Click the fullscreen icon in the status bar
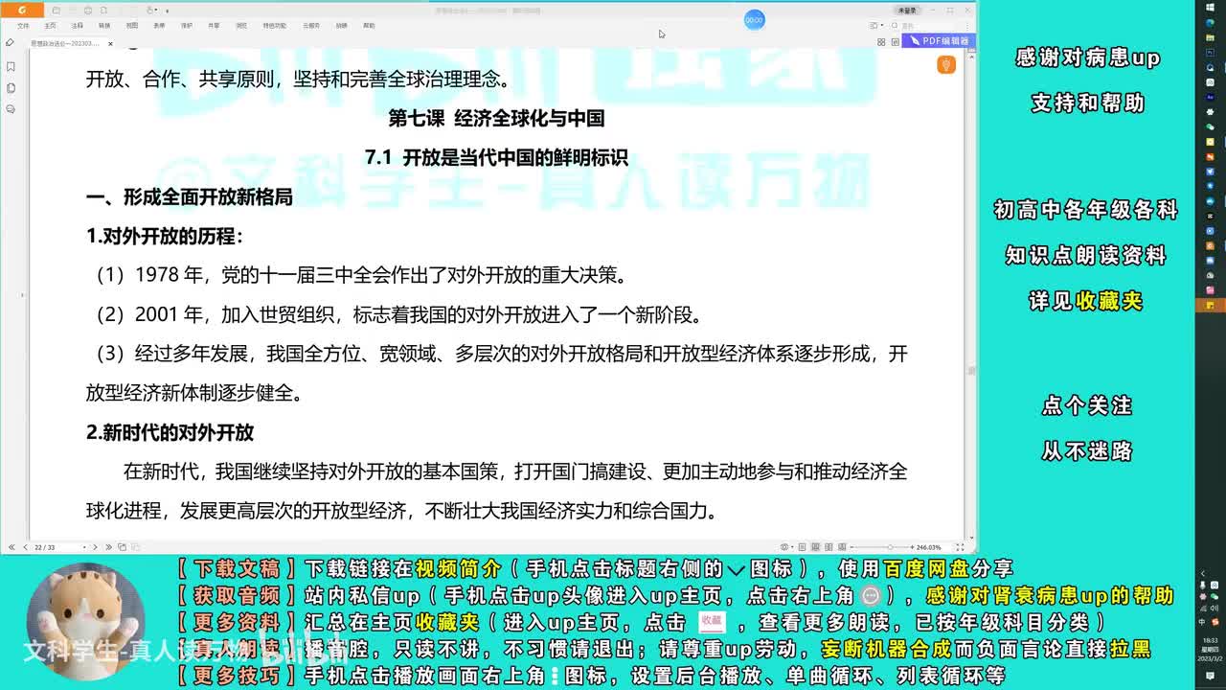The image size is (1226, 690). [960, 547]
